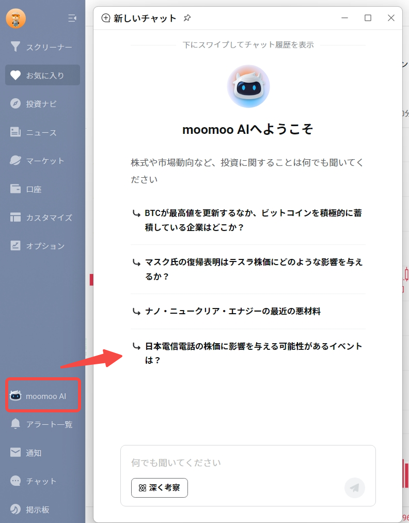Screen dimensions: 409x523
Task: Select the 日本電信電話の株価 suggested question
Action: [x=248, y=353]
